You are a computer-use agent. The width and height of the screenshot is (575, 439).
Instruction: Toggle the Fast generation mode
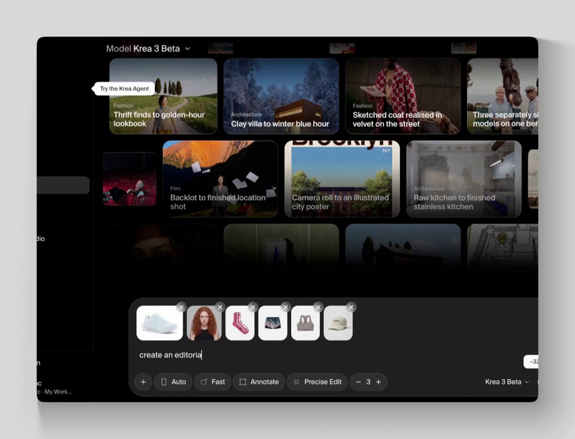click(212, 382)
